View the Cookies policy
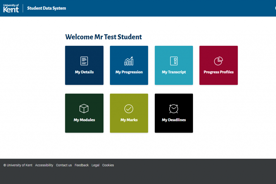Viewport: 276px width, 184px height. click(108, 165)
